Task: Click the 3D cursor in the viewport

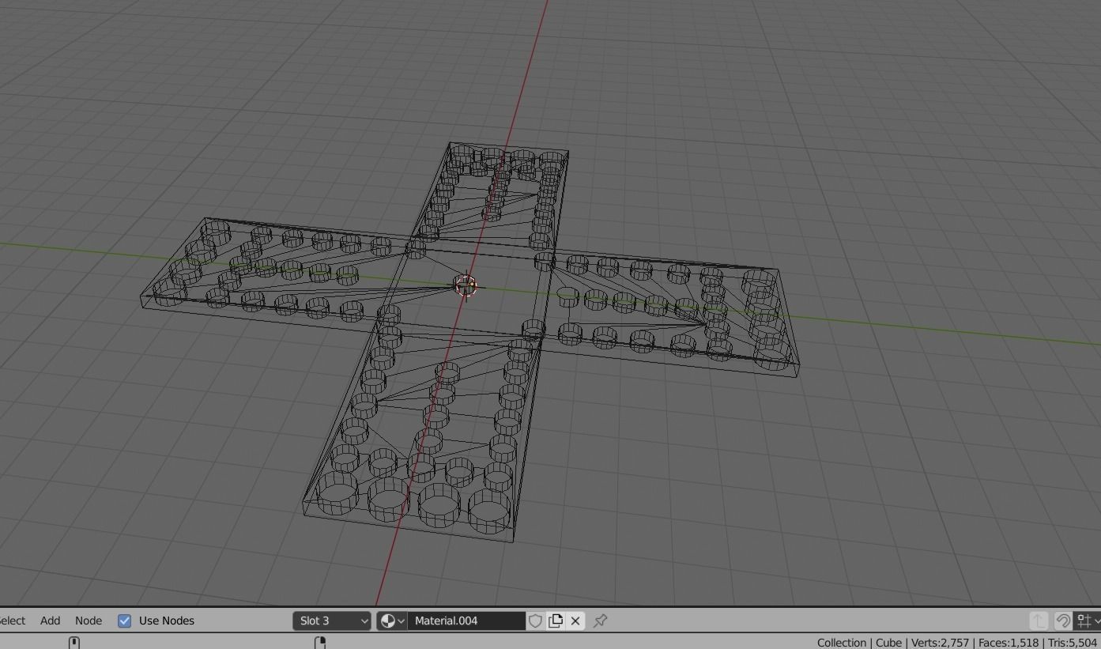Action: click(x=466, y=285)
